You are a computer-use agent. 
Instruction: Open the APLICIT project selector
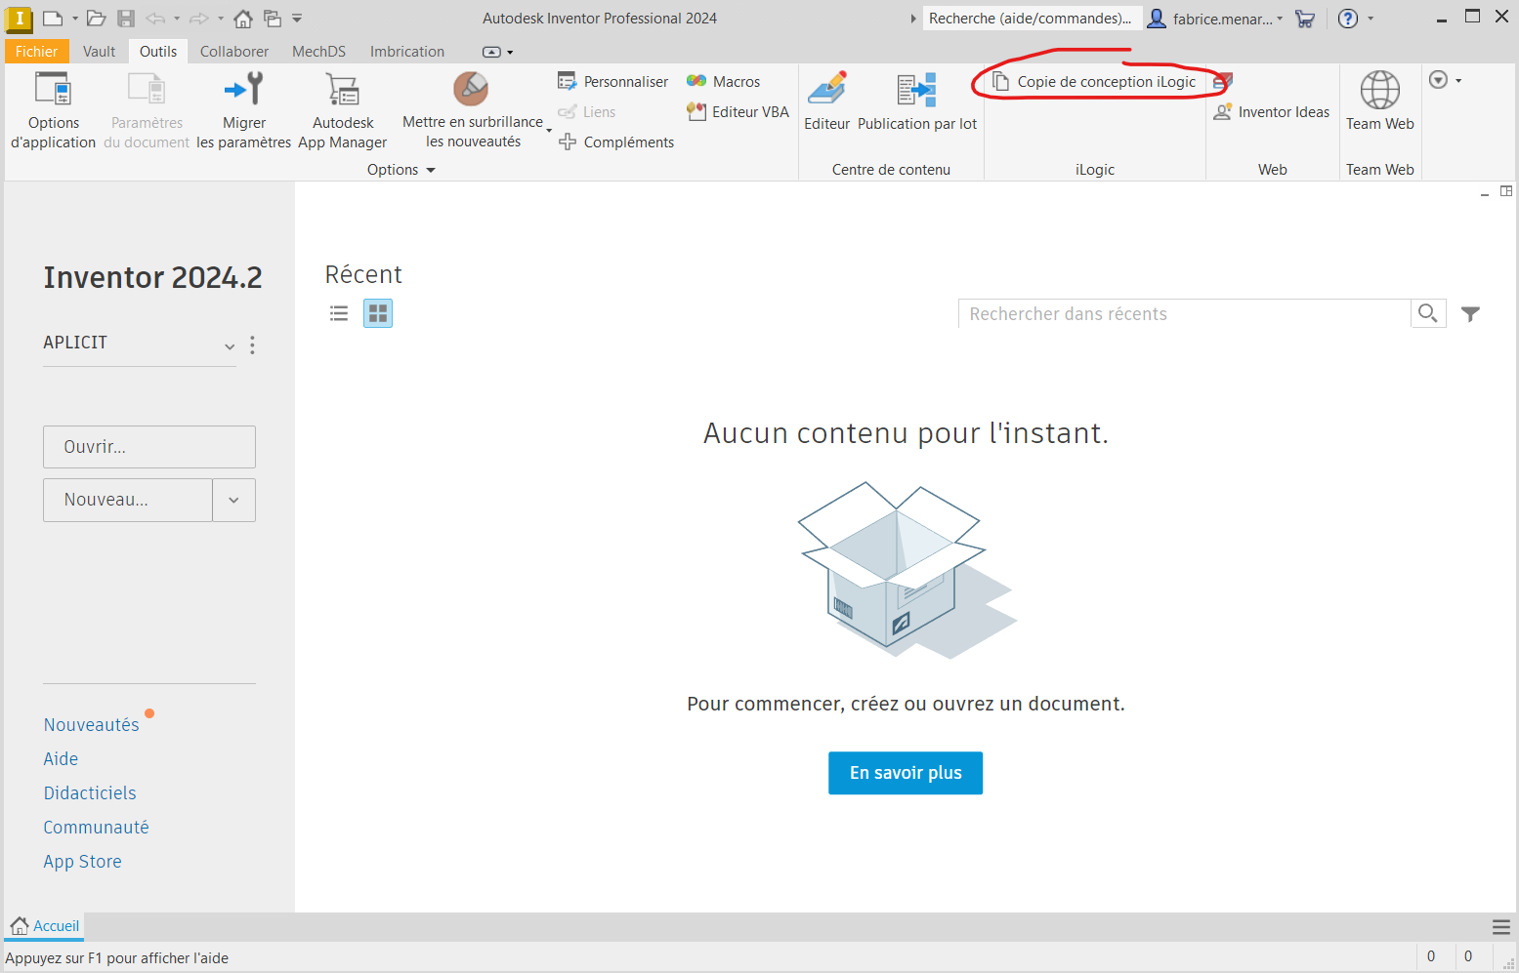click(229, 345)
